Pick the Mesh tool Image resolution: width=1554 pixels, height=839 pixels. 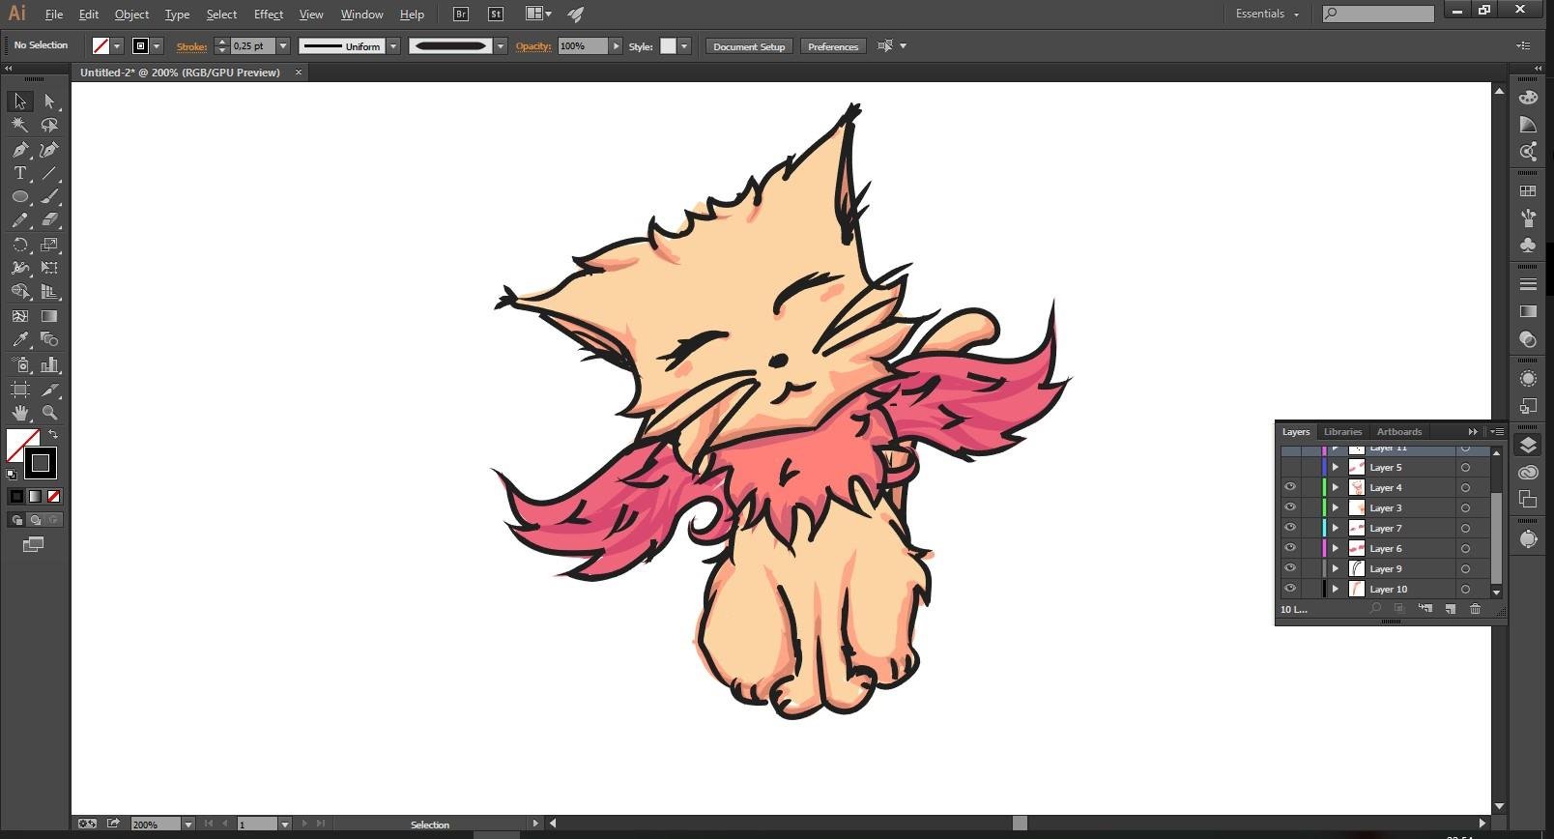pos(20,316)
